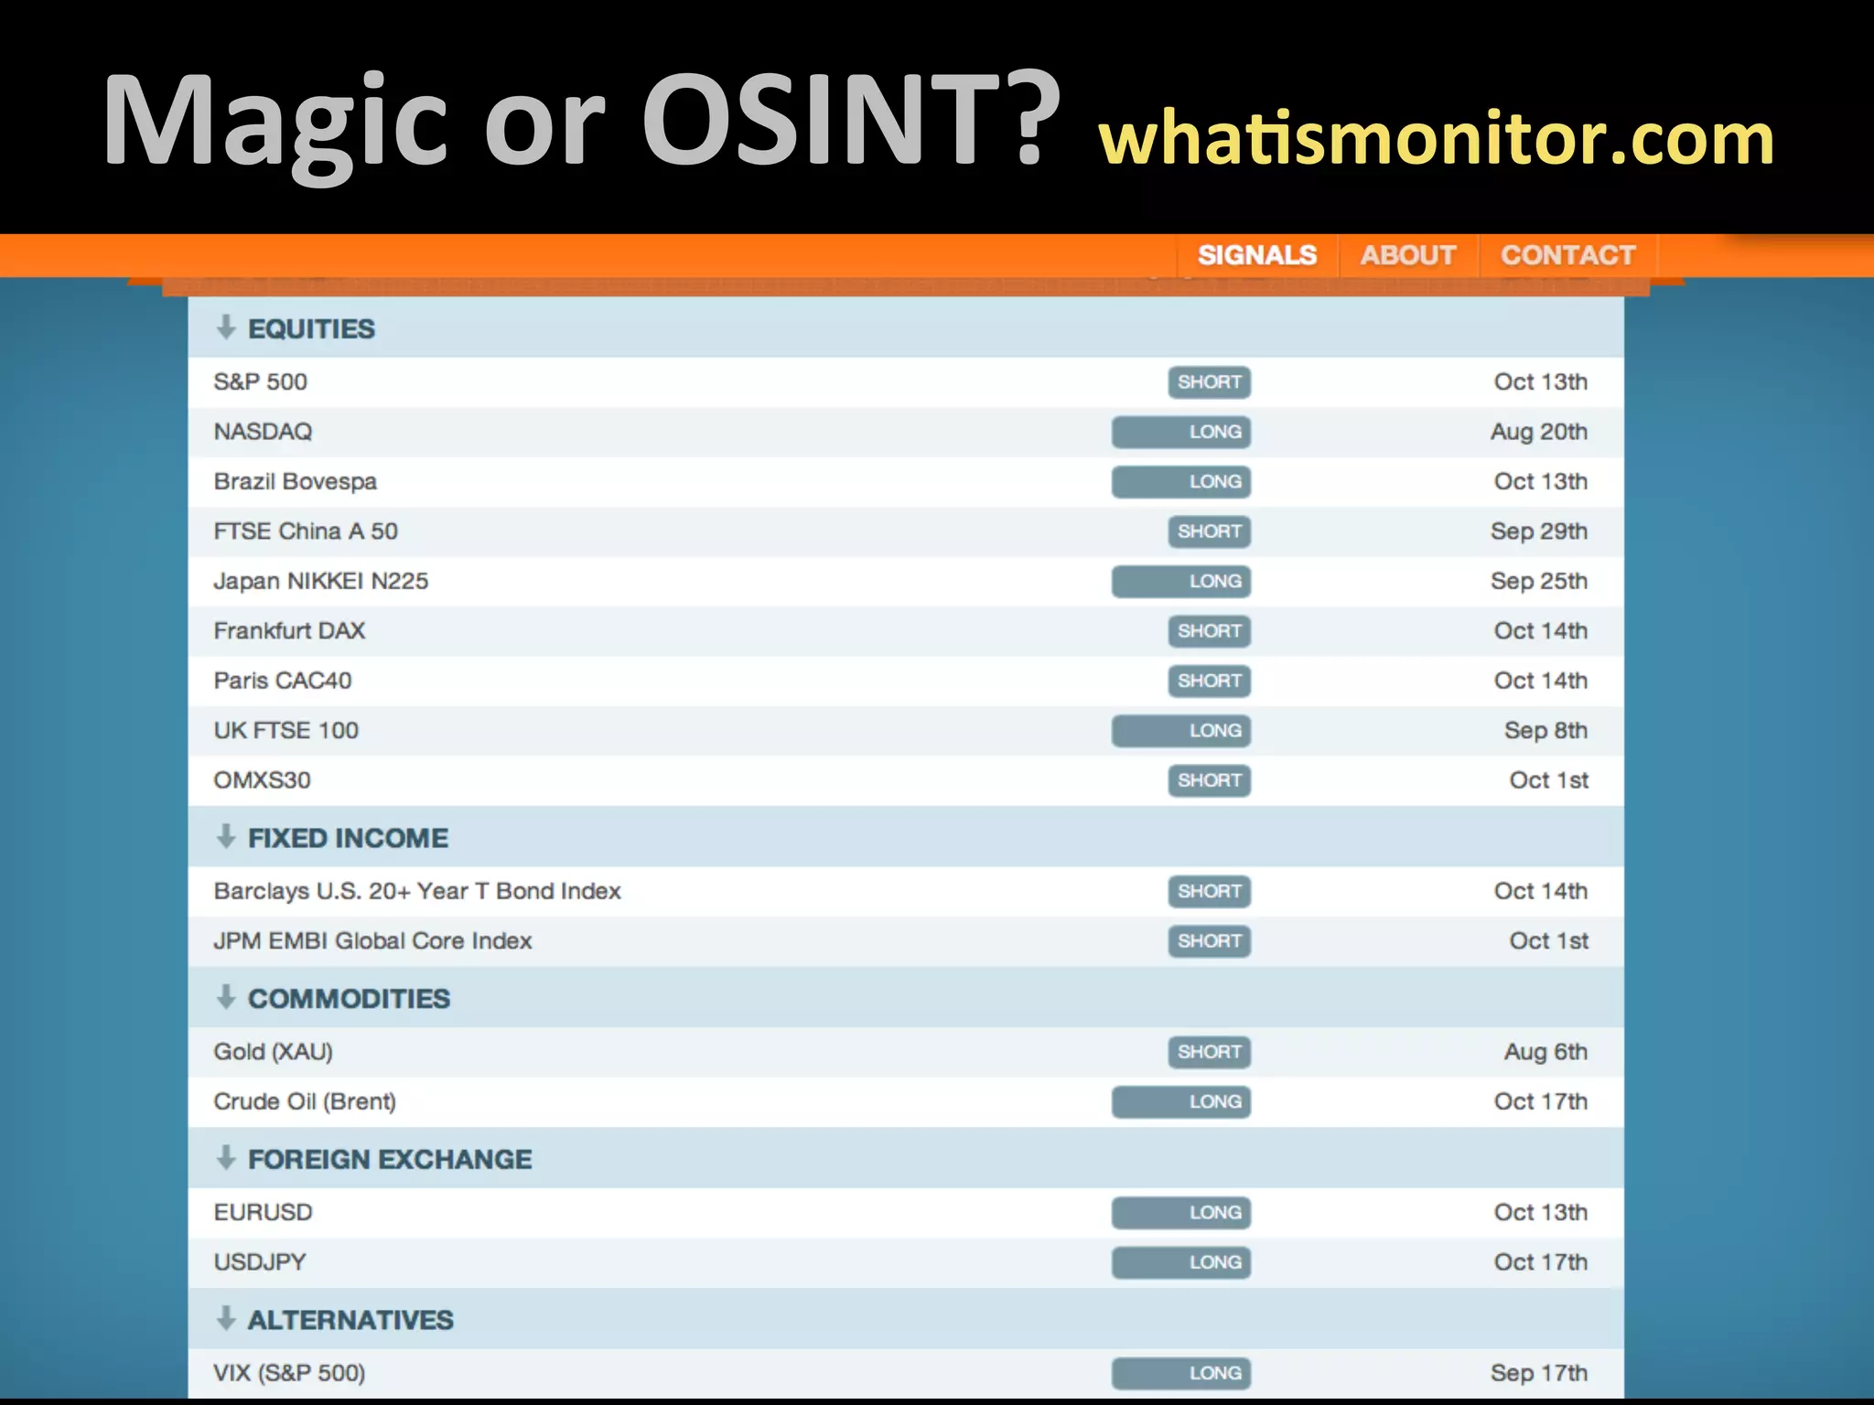Select the OMXS30 name

(263, 781)
